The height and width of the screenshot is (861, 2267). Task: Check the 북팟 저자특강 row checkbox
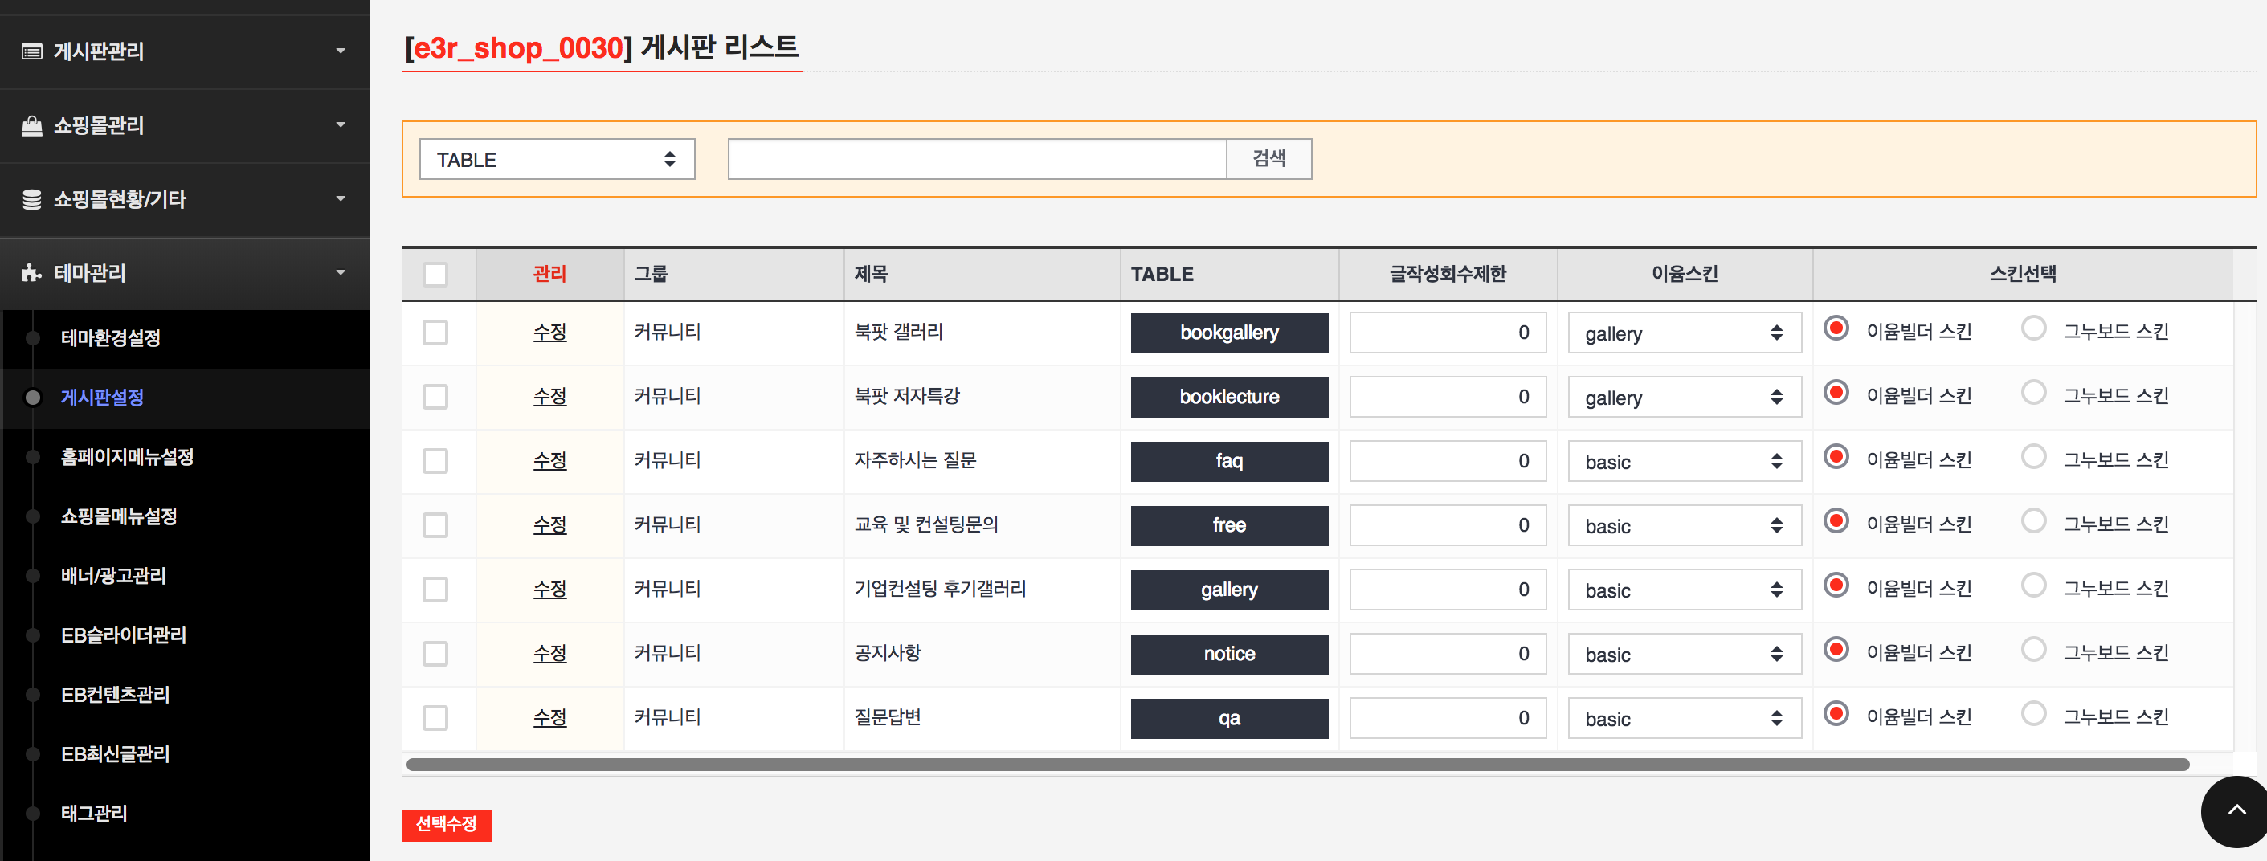(435, 397)
